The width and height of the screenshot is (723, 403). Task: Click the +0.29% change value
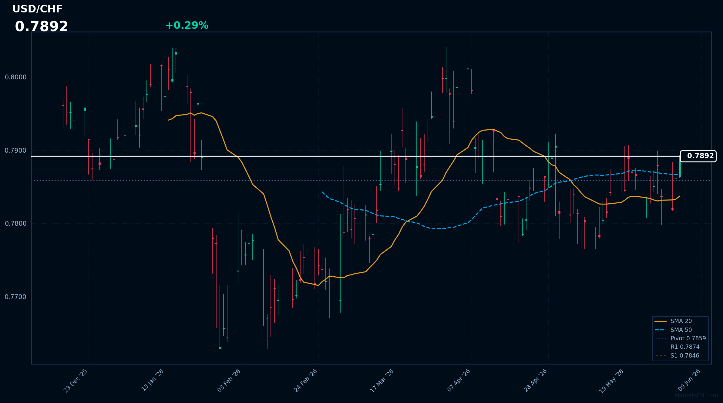pyautogui.click(x=187, y=25)
